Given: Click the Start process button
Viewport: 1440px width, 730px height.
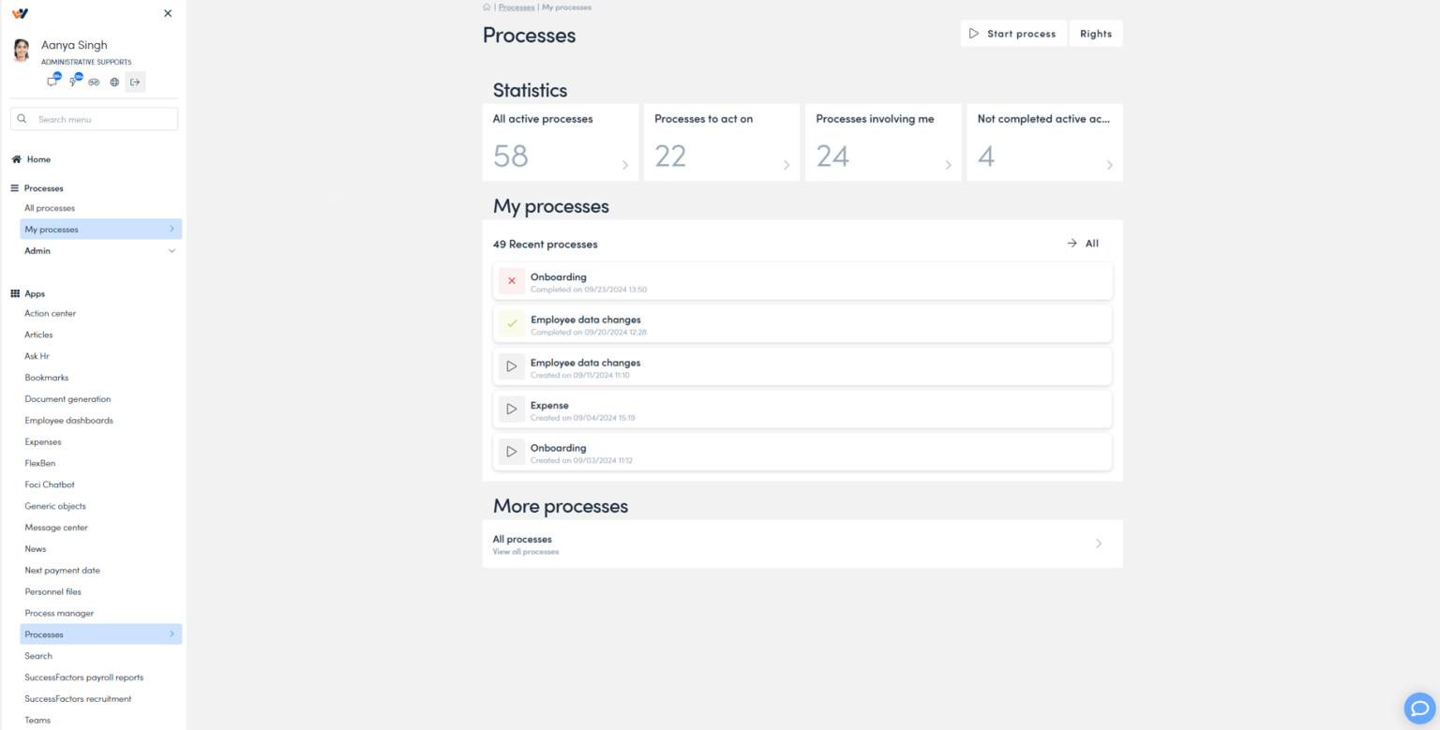Looking at the screenshot, I should [x=1012, y=33].
